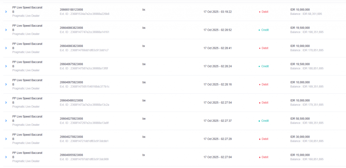
Task: Click Ext. ID 2368f1475051540168dc377b1c
Action: [84, 87]
